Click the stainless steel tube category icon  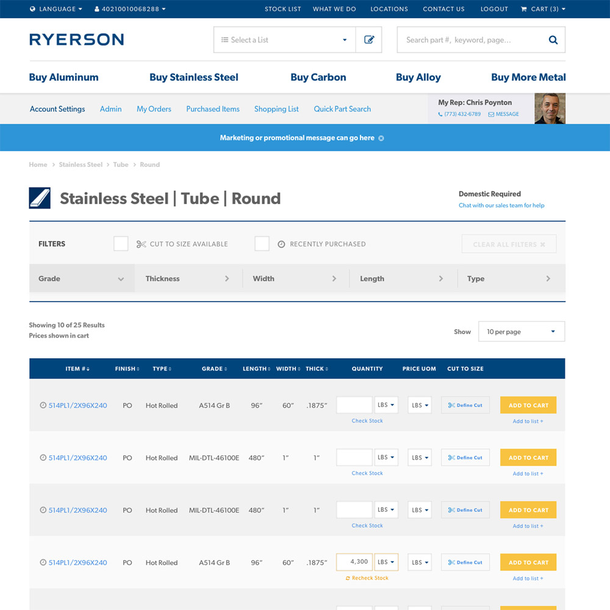pos(40,198)
